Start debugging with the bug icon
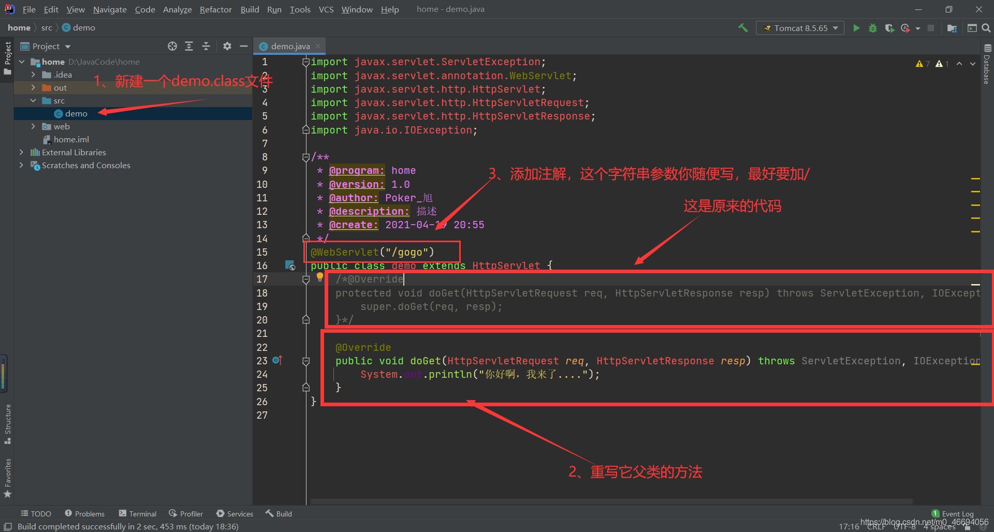994x532 pixels. (873, 28)
